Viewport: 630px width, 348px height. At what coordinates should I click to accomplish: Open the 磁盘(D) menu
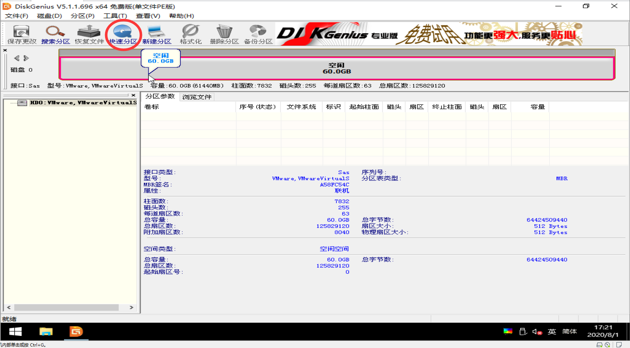pyautogui.click(x=49, y=16)
